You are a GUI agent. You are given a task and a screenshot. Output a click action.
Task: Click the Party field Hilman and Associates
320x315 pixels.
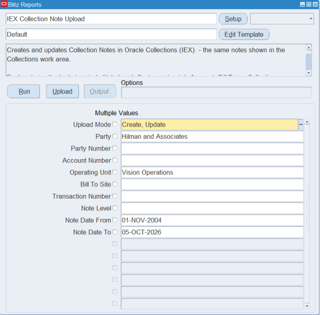click(212, 137)
